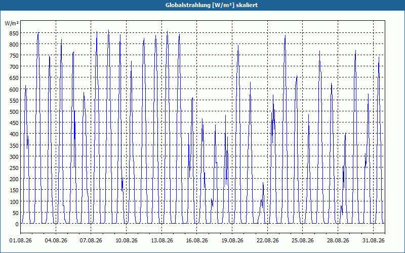This screenshot has height=253, width=405.
Task: Select the 700 y-axis tick label
Action: pos(14,67)
